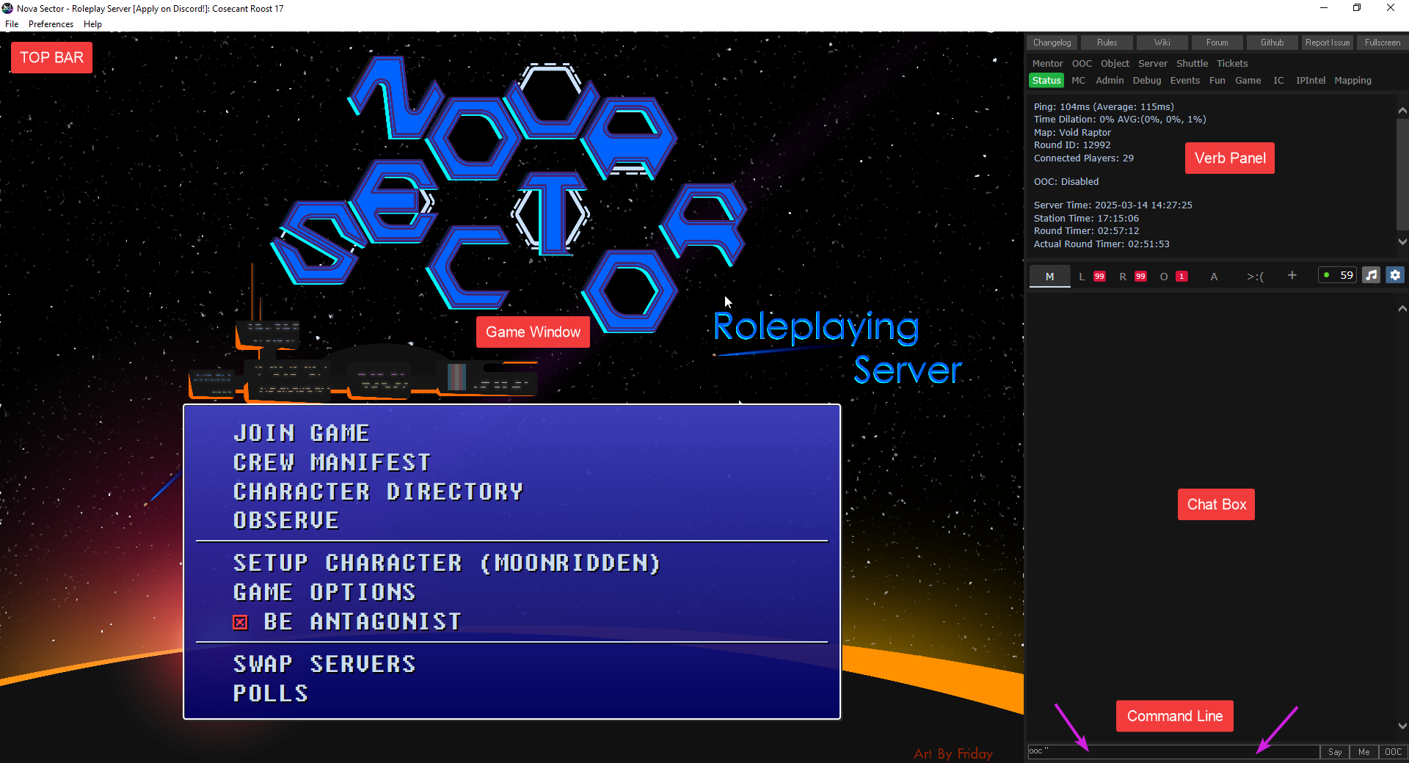
Task: Select the >:( chat tab
Action: point(1255,277)
